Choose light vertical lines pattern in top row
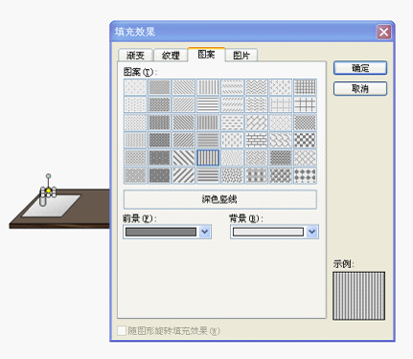Image resolution: width=413 pixels, height=359 pixels. pos(208,87)
